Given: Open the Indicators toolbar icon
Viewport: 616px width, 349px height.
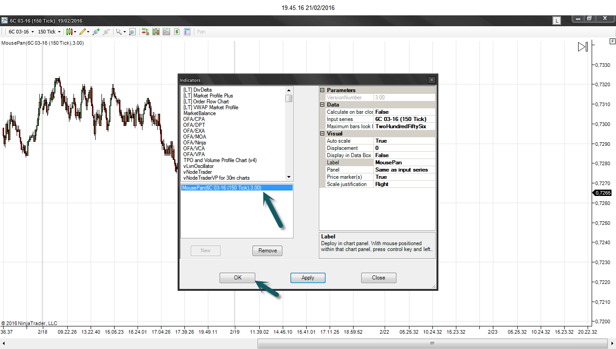Looking at the screenshot, I should 166,32.
